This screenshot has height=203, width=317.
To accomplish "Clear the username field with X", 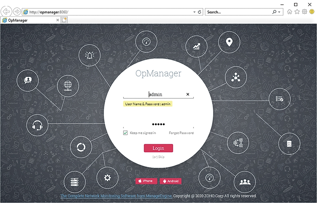I will pyautogui.click(x=188, y=94).
